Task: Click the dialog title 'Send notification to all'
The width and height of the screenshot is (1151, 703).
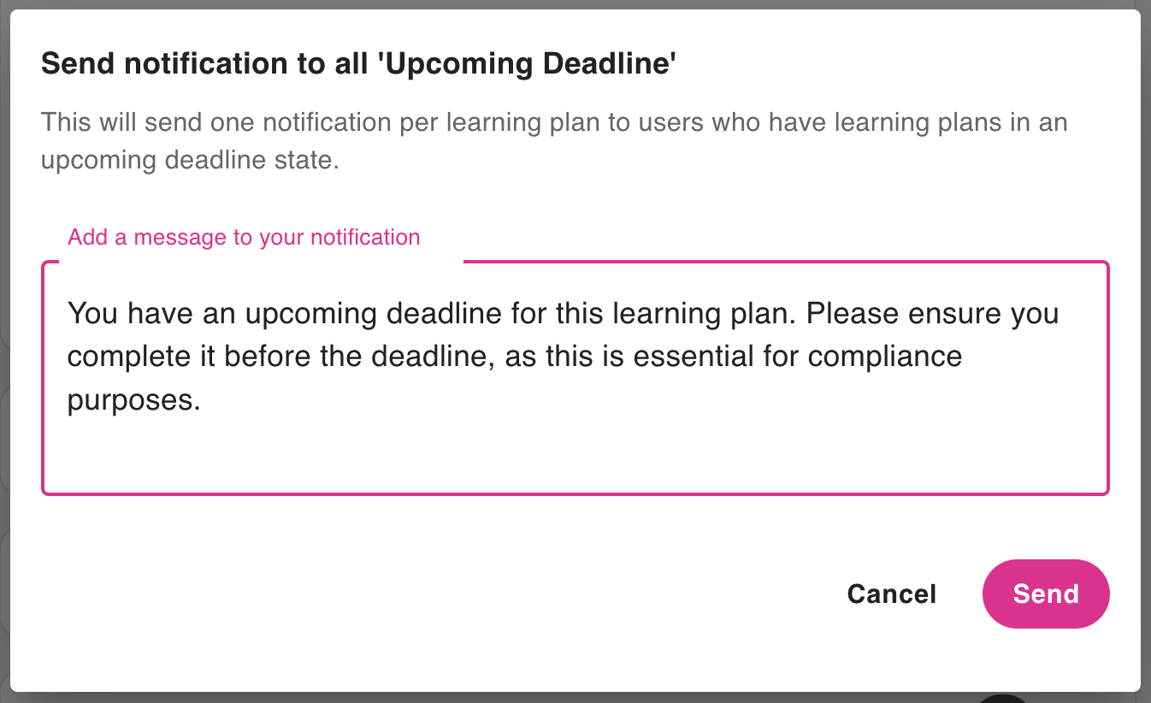Action: [205, 64]
